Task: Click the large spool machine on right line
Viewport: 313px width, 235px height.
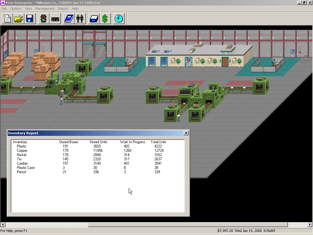Action: coord(187,92)
